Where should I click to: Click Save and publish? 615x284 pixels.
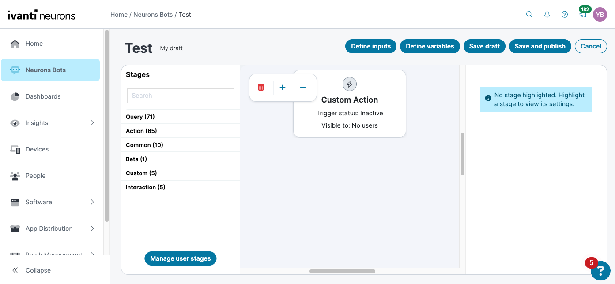pos(540,46)
